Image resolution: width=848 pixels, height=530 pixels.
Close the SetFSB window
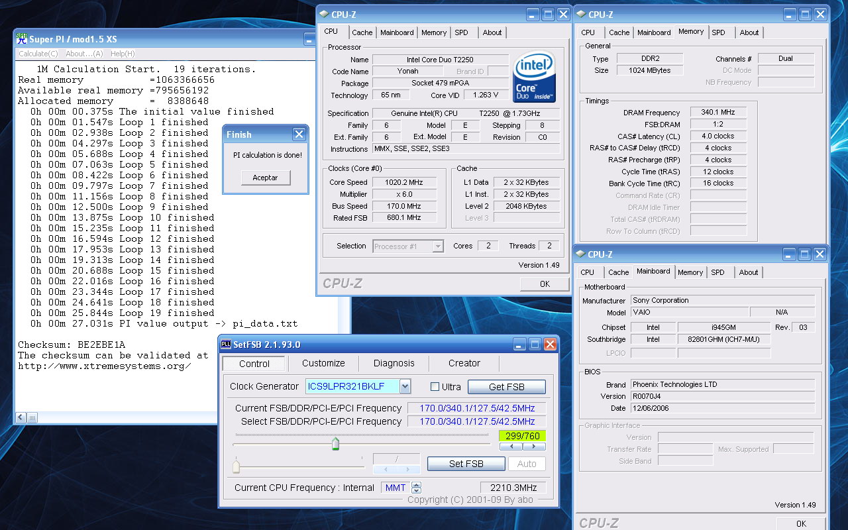550,344
